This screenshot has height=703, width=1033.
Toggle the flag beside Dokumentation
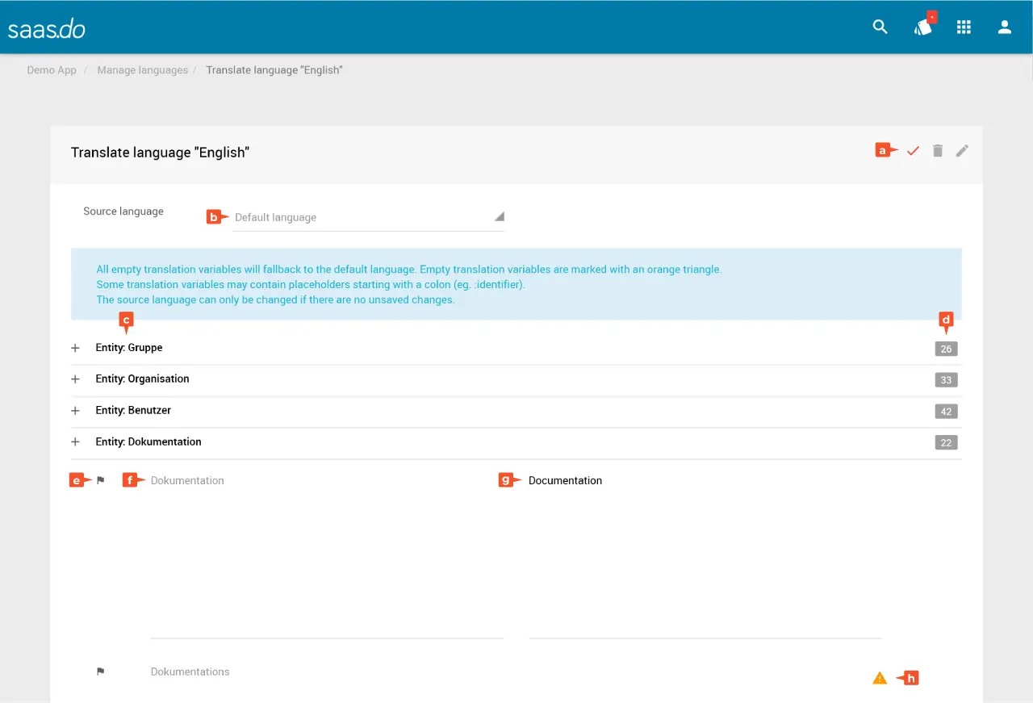click(101, 481)
